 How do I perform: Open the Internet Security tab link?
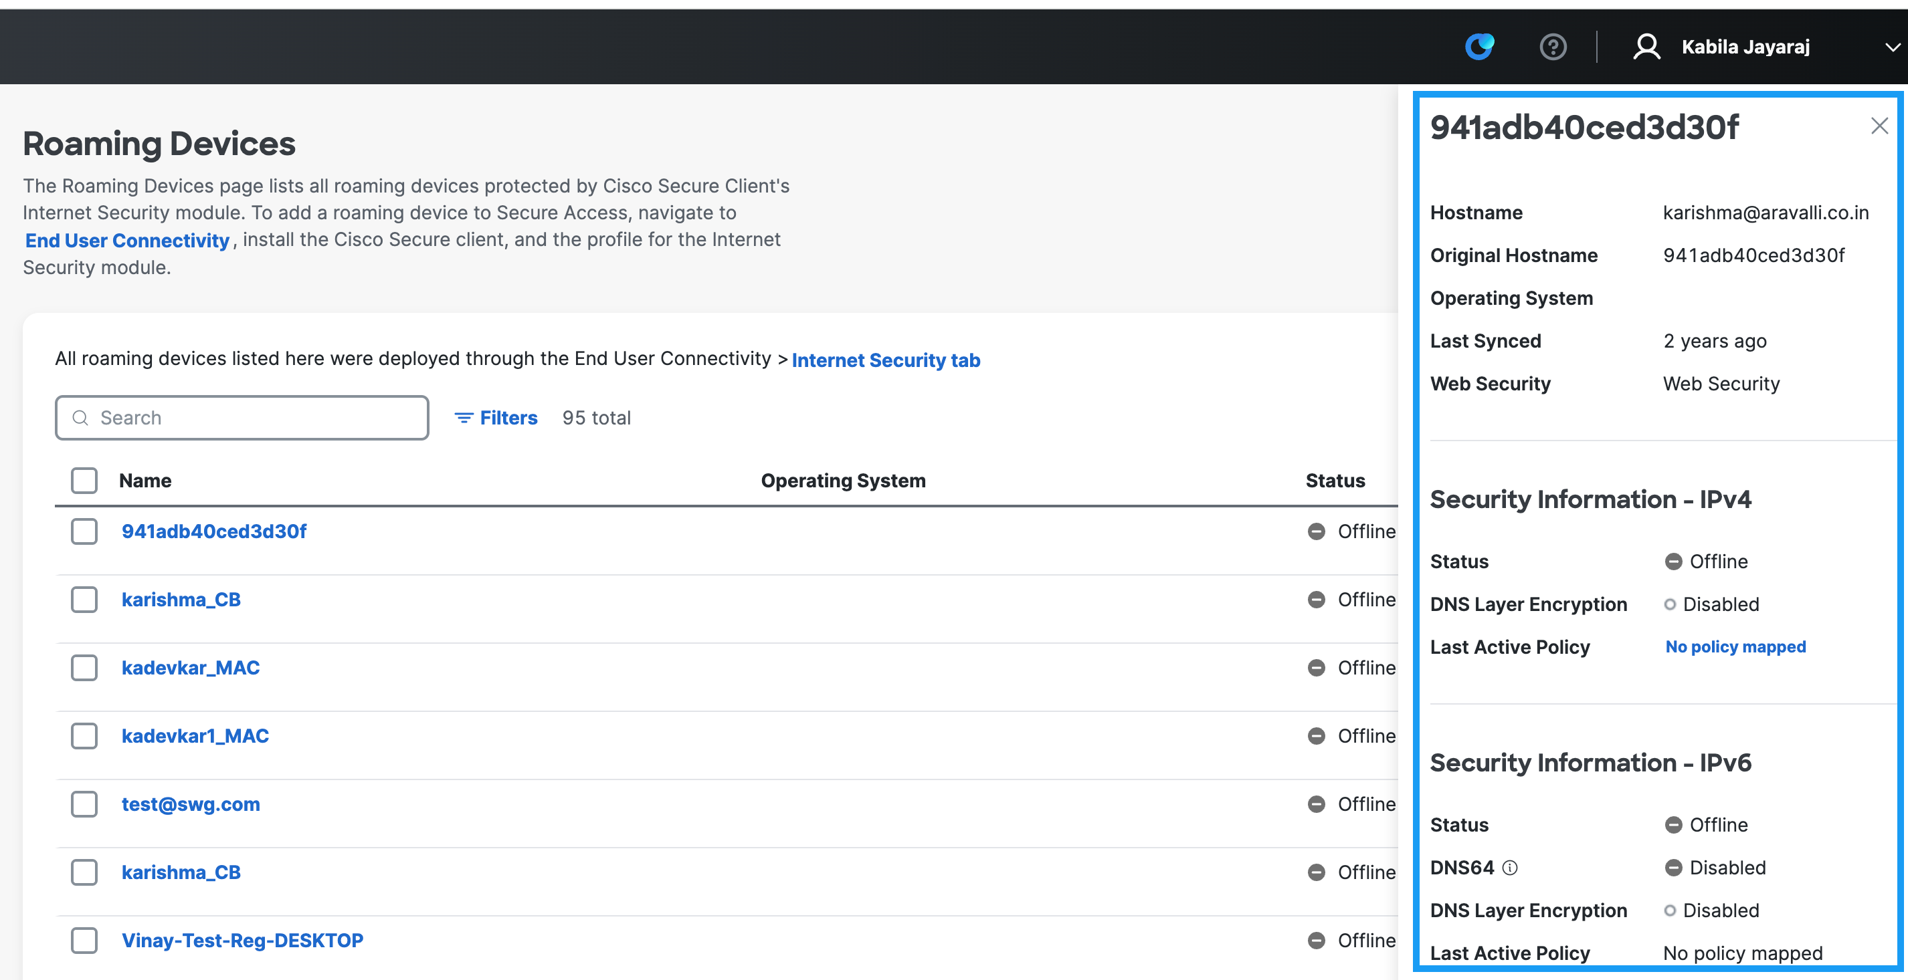coord(886,360)
